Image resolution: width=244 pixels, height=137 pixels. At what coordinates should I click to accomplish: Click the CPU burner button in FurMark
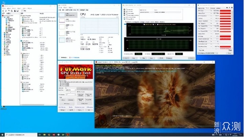pyautogui.click(x=67, y=104)
